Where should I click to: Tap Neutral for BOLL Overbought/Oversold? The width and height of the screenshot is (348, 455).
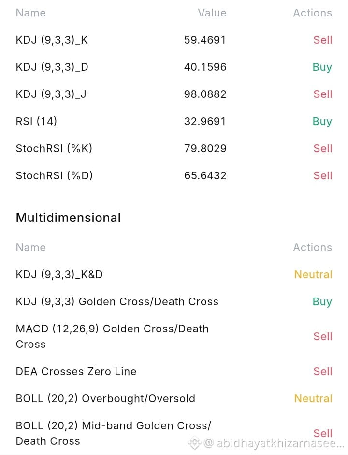(313, 398)
